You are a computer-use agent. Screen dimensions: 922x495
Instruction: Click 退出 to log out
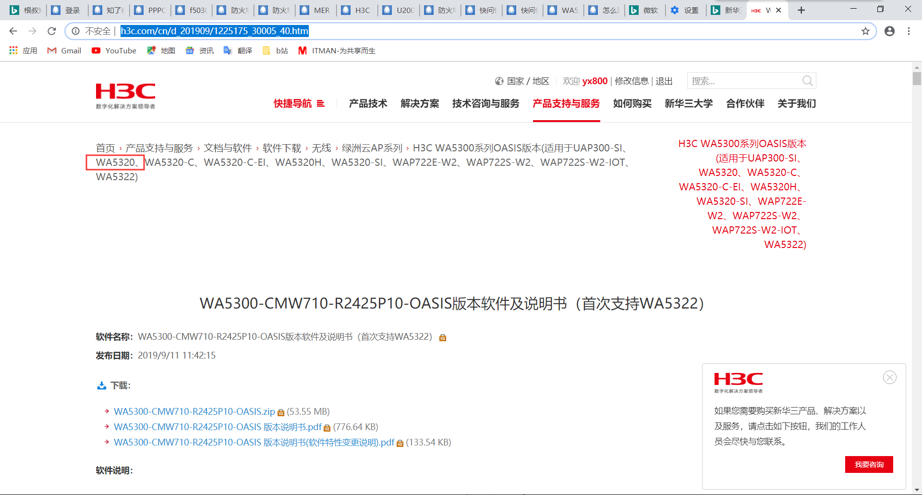point(664,81)
